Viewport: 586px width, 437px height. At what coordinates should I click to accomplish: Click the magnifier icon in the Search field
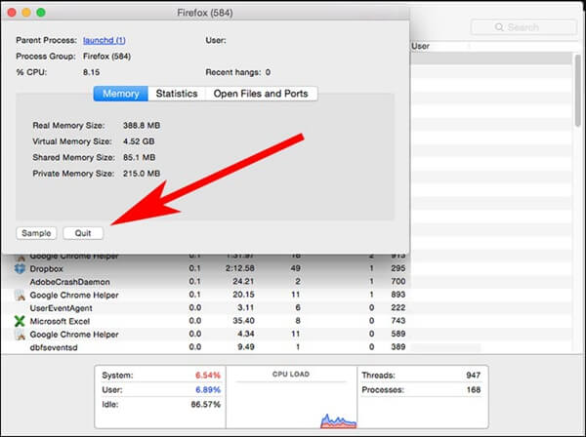[499, 27]
